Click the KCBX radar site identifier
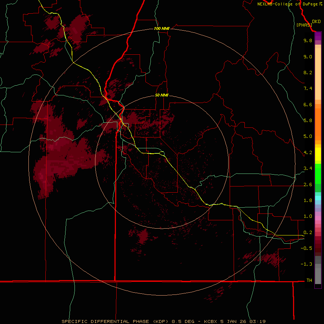 coord(211,321)
